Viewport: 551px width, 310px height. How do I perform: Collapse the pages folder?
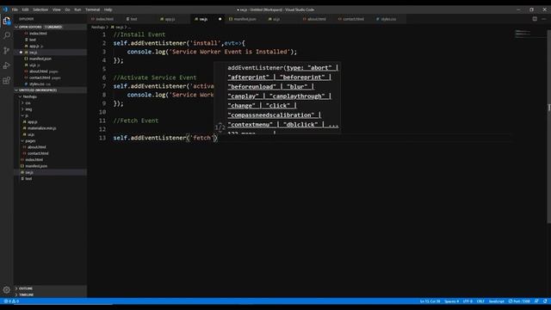tap(30, 140)
